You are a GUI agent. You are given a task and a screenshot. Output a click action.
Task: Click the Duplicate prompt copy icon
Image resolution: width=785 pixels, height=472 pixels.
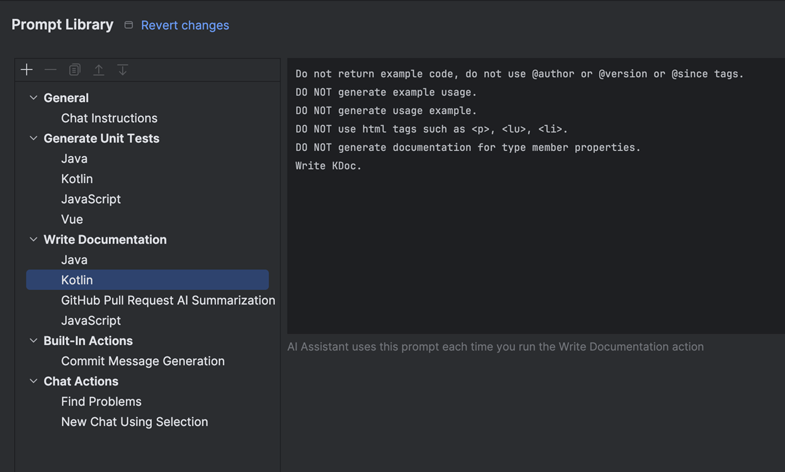pos(75,70)
